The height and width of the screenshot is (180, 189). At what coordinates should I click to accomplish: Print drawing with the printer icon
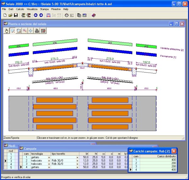(x=37, y=31)
